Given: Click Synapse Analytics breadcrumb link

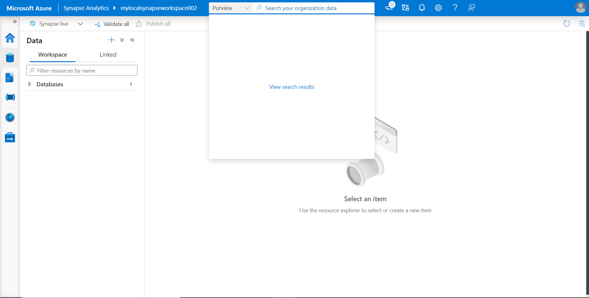Looking at the screenshot, I should point(86,8).
